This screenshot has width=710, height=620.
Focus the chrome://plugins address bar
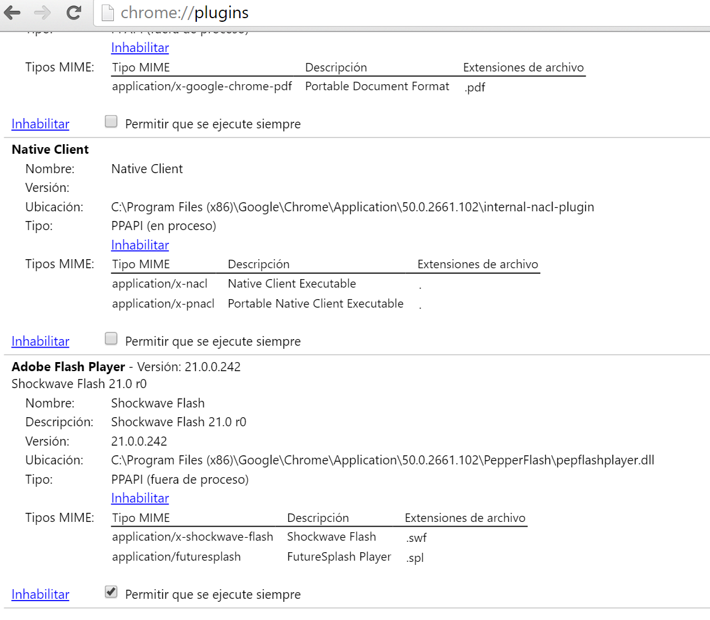[403, 13]
